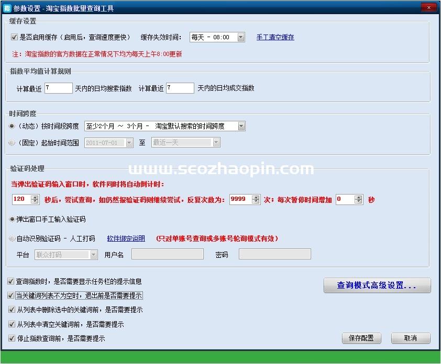Click the 暂停时间增加 spinner arrows

[x=358, y=199]
